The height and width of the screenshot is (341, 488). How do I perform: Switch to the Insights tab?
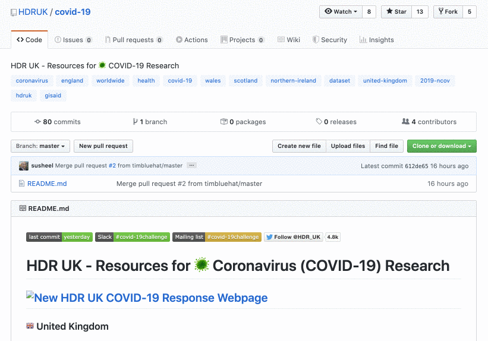377,40
